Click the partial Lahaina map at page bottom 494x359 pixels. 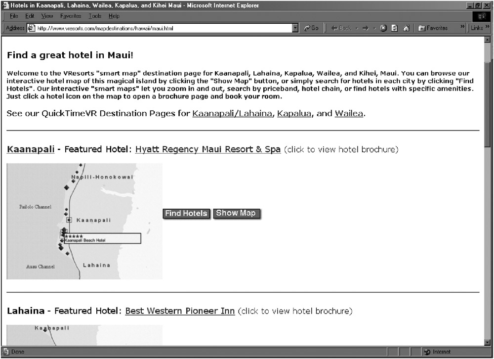tap(84, 335)
